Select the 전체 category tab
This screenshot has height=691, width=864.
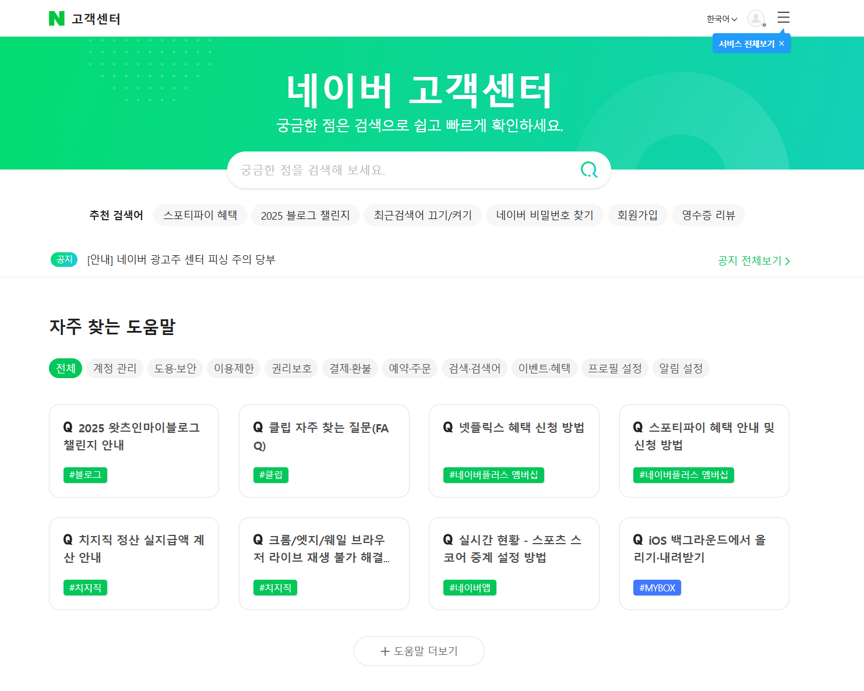click(x=66, y=368)
